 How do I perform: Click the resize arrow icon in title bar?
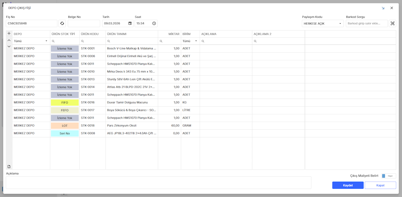[x=383, y=8]
